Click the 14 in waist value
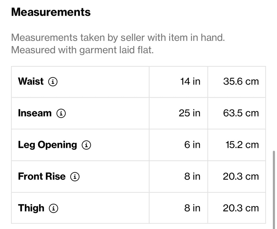Image resolution: width=277 pixels, height=229 pixels. tap(190, 82)
